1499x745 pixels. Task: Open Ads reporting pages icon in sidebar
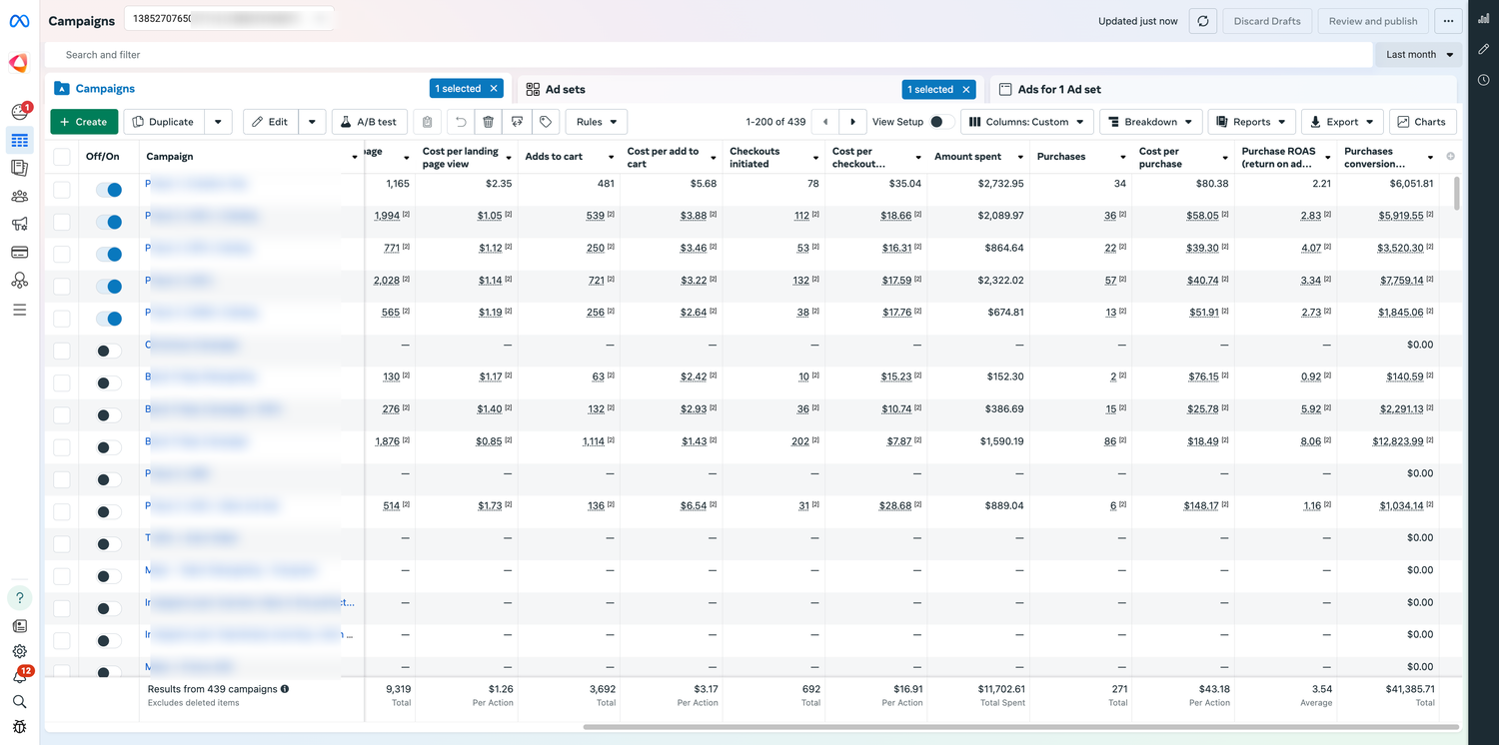point(19,168)
